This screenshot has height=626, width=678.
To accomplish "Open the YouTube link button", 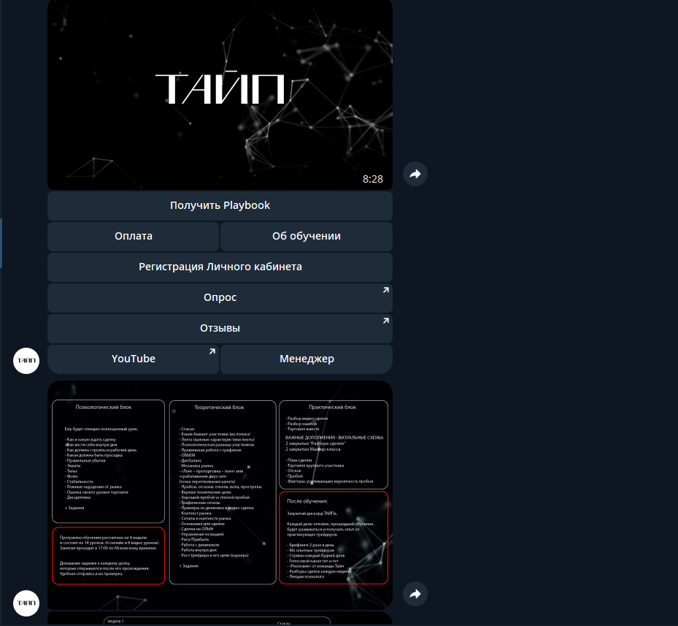I will click(x=133, y=359).
